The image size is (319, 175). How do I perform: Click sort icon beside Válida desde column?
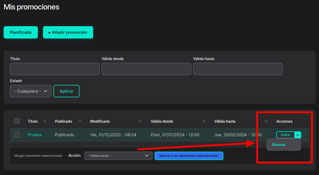pos(204,121)
